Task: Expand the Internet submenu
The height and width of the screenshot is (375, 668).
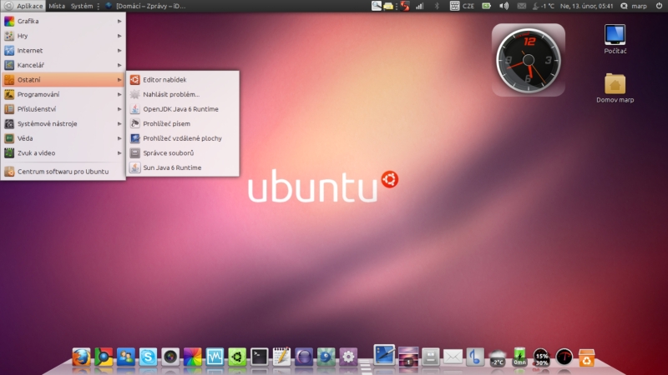Action: tap(63, 51)
